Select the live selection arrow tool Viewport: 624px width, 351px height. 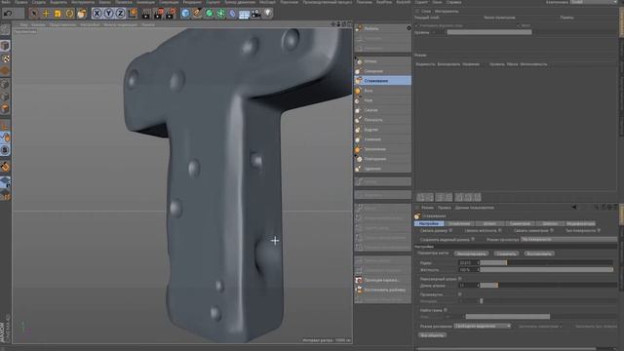34,14
